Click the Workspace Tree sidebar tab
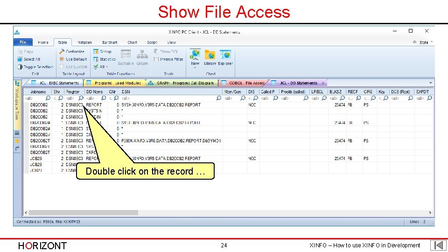Screen dimensions: 448x252 [x=17, y=104]
